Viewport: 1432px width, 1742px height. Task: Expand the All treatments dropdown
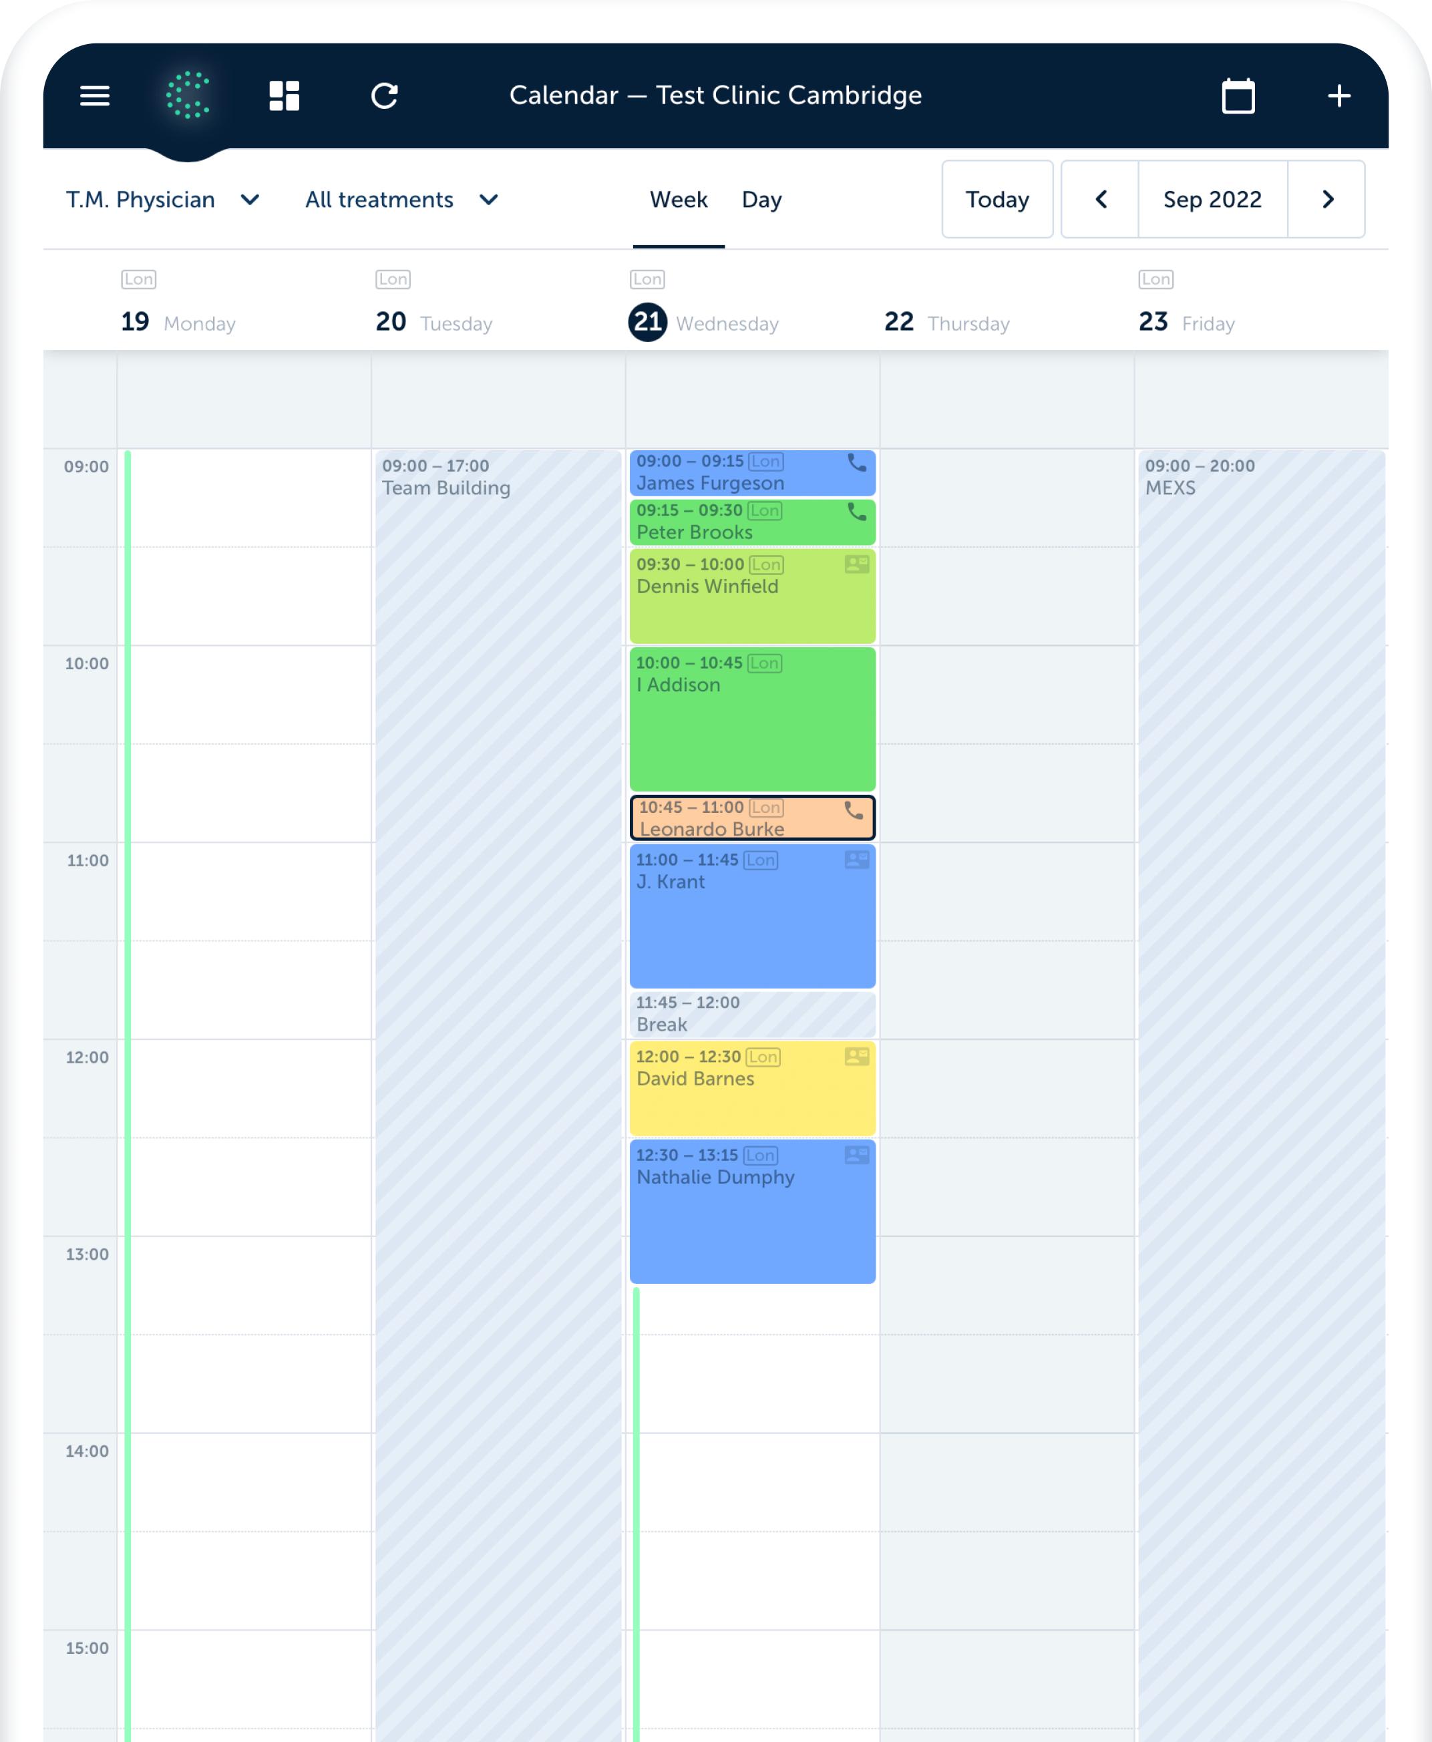point(401,200)
